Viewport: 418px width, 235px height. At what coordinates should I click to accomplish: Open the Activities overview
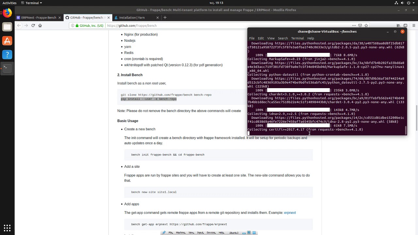[x=9, y=3]
